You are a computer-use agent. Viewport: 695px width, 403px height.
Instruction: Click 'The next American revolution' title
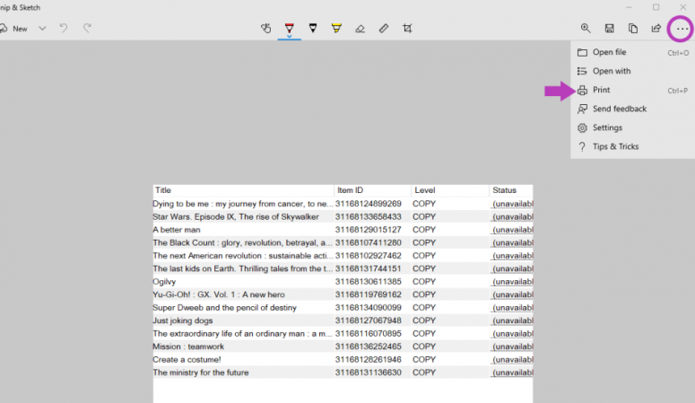pos(243,256)
